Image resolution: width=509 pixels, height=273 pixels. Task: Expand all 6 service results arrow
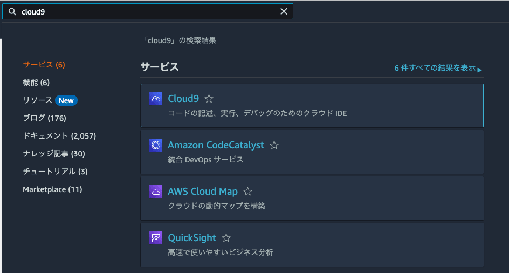tap(479, 69)
